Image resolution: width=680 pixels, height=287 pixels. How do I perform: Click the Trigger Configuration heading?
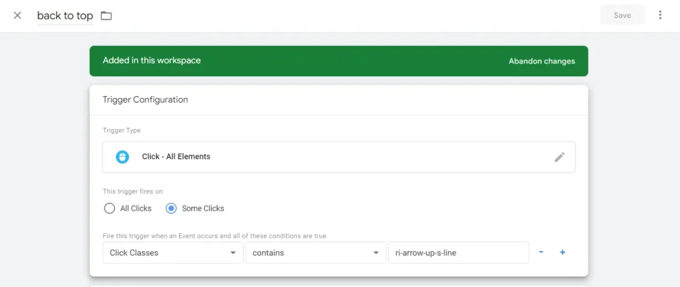pos(145,99)
